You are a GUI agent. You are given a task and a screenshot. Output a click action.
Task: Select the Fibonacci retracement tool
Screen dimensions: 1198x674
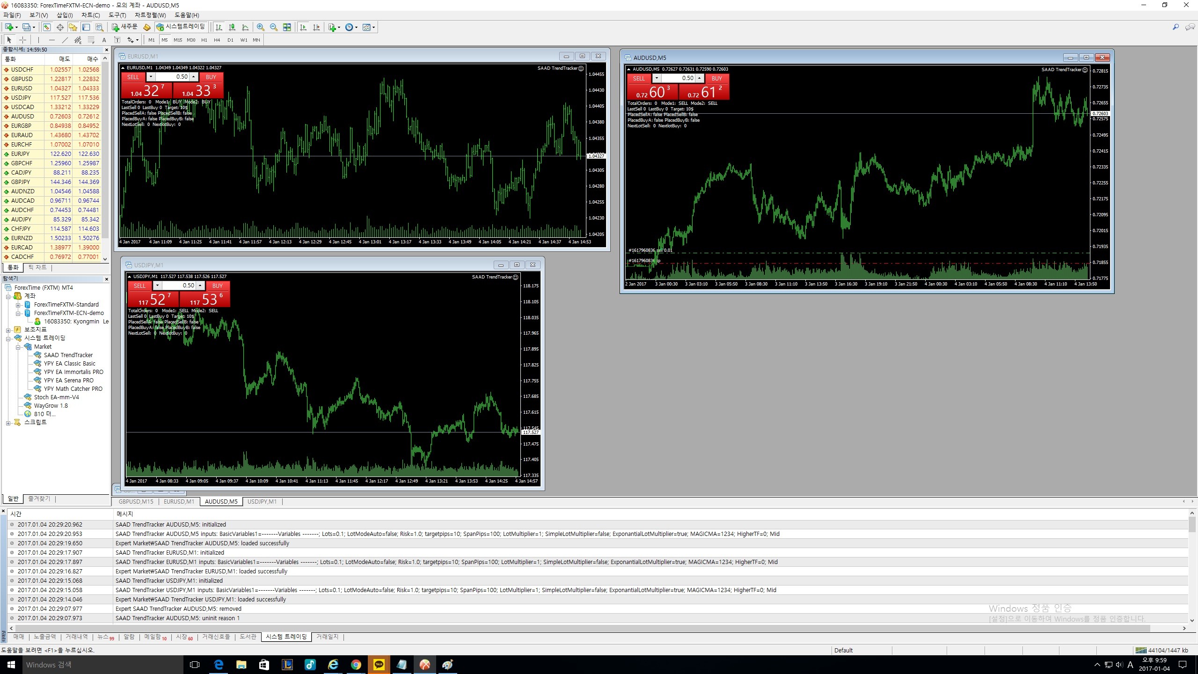pos(91,40)
